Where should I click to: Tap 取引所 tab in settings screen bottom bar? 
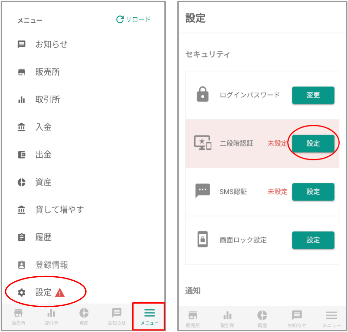(x=227, y=319)
